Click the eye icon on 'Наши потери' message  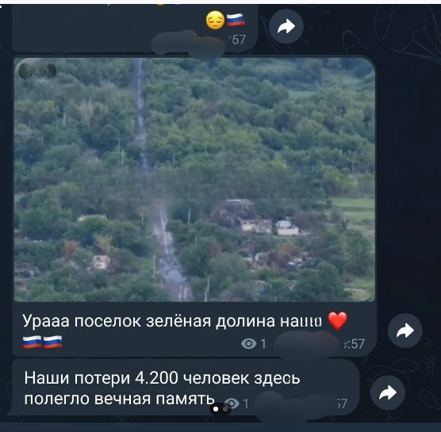(x=232, y=403)
